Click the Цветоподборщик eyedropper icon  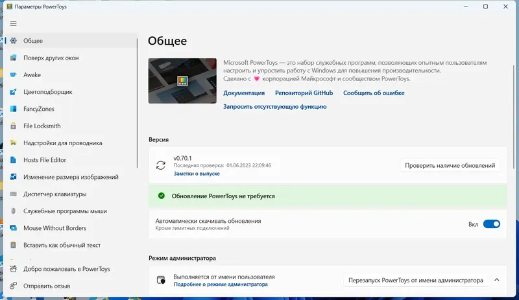click(13, 92)
